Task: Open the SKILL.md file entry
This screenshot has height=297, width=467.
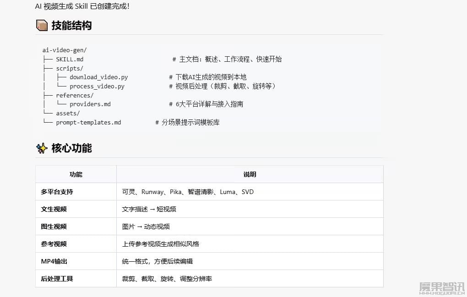Action: point(70,59)
